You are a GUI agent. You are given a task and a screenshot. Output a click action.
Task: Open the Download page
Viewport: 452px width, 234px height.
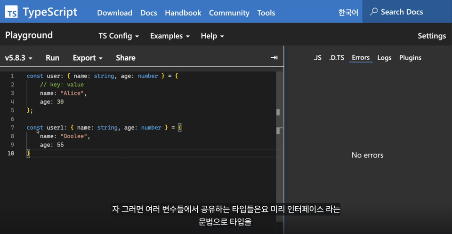click(x=115, y=13)
